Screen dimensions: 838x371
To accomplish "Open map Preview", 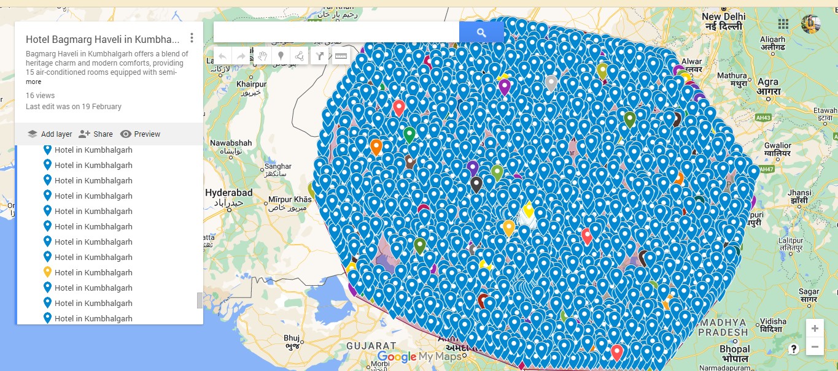I will tap(140, 134).
